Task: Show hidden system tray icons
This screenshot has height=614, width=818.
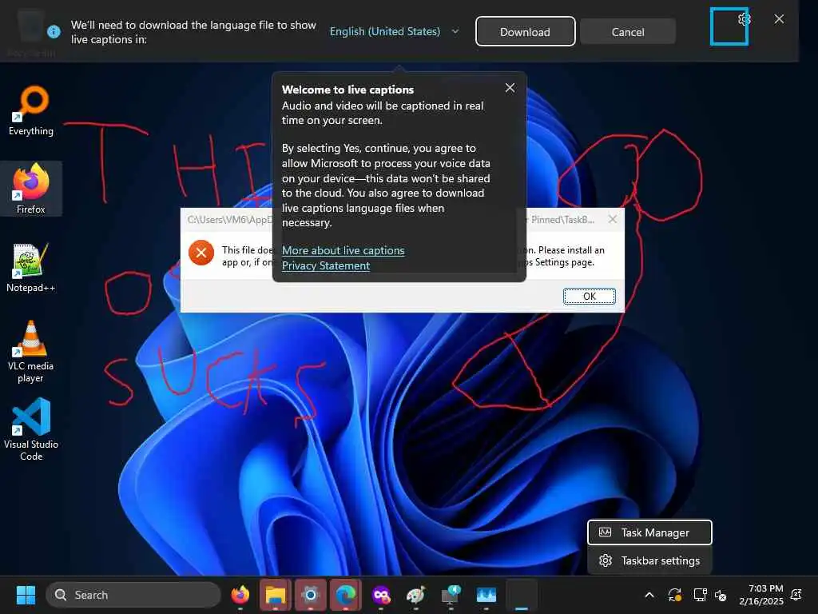Action: pos(649,595)
